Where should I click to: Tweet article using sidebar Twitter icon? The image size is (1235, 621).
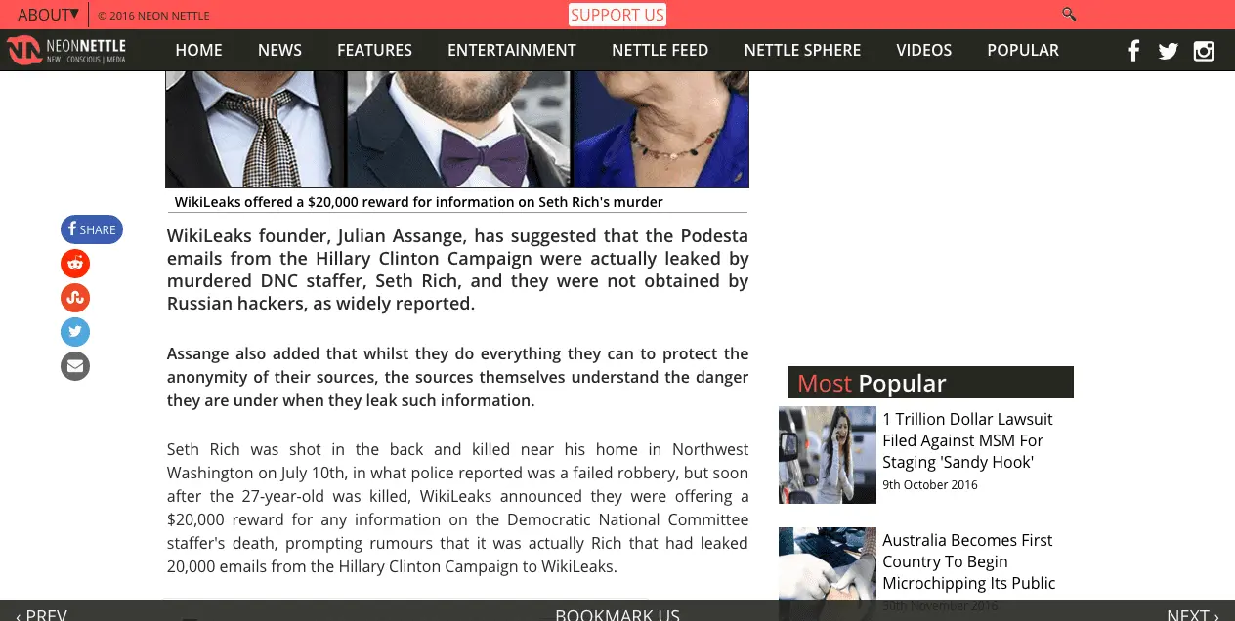tap(75, 332)
